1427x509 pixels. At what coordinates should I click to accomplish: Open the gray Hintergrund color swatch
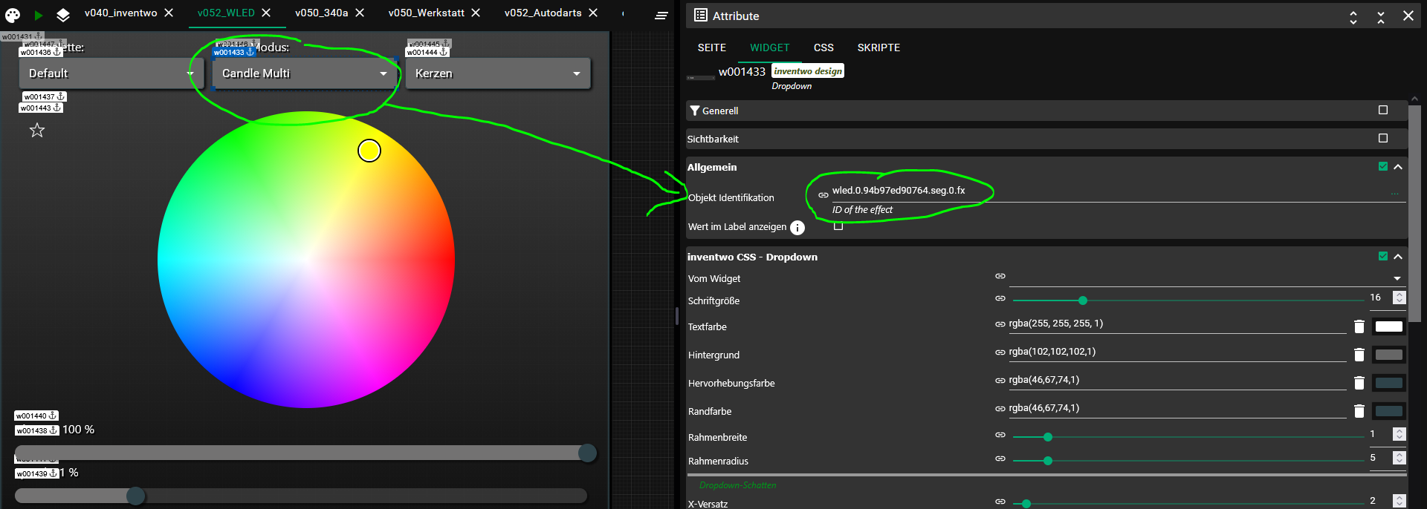tap(1388, 355)
